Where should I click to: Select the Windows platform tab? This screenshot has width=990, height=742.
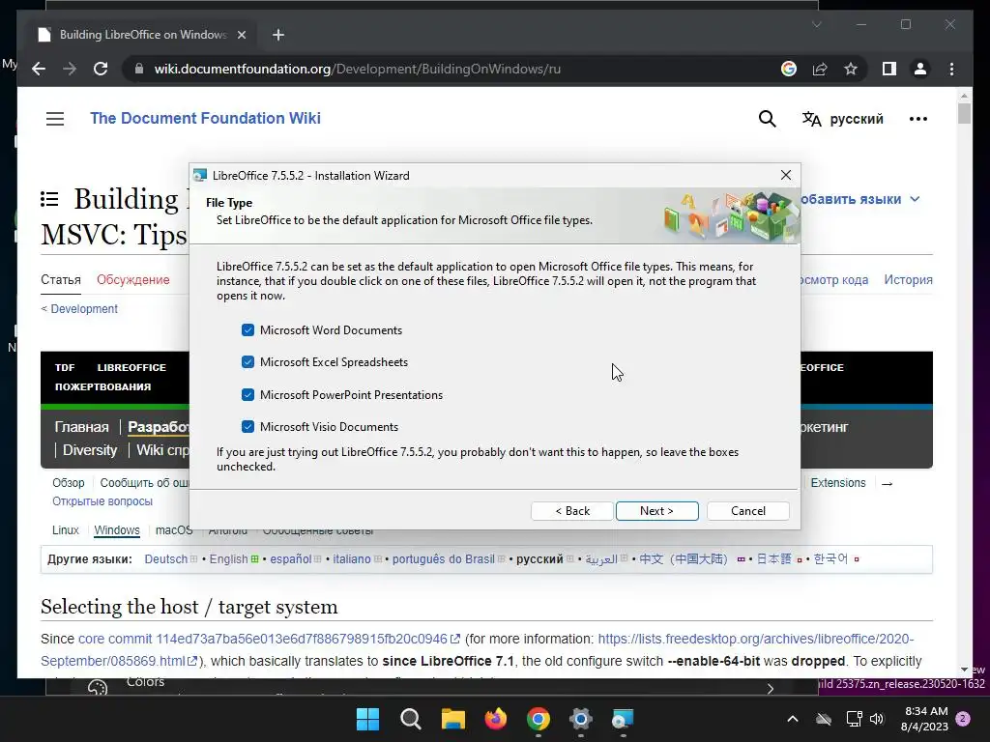point(117,530)
